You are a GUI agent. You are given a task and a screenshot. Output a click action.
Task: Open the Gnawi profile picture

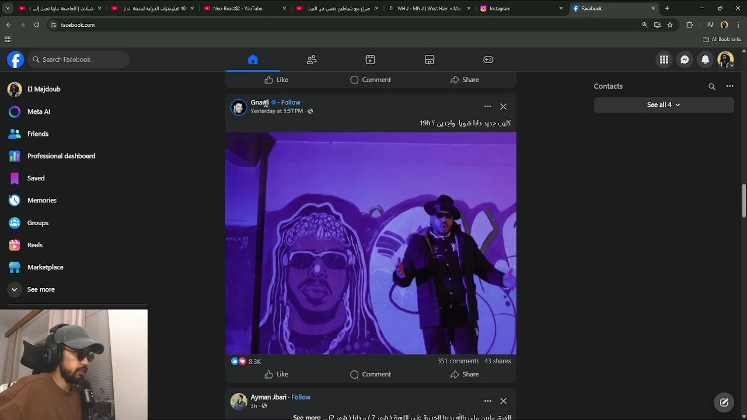pos(239,107)
